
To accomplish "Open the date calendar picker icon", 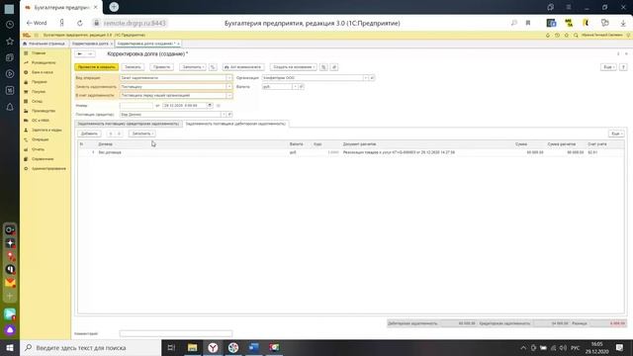I will [x=210, y=106].
